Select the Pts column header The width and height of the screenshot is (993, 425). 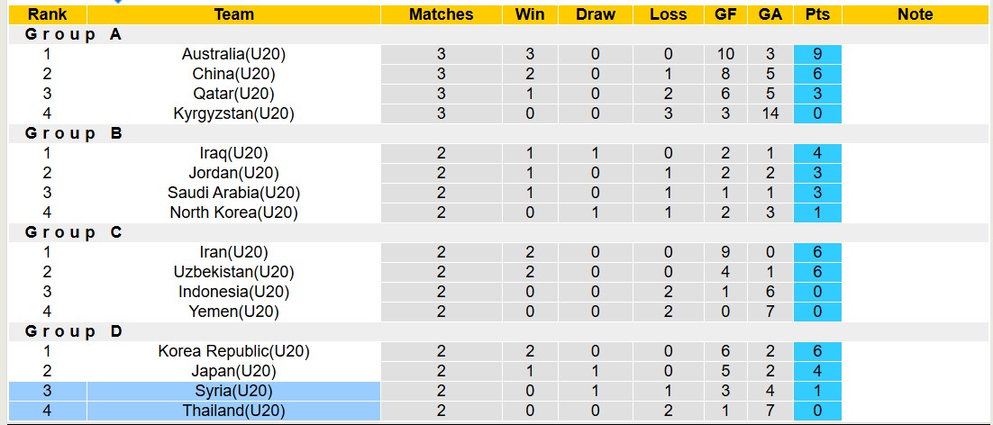817,14
